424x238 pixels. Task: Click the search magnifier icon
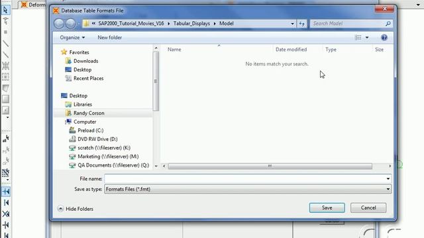tap(388, 24)
